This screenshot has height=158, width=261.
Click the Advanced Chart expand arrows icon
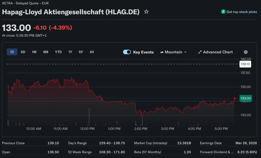[x=200, y=52]
